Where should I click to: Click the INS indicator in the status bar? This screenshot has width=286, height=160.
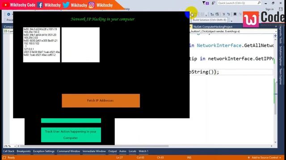pyautogui.click(x=189, y=158)
